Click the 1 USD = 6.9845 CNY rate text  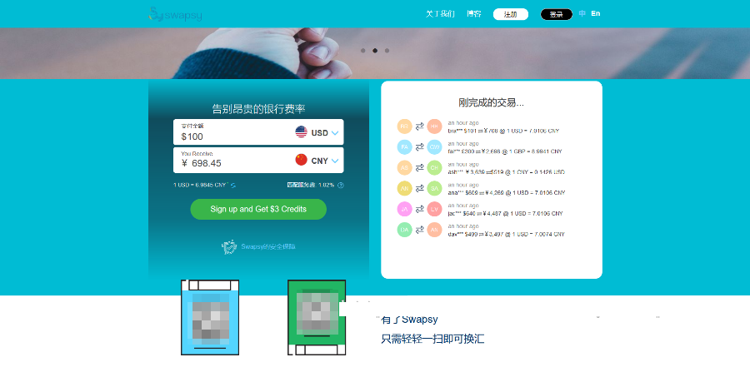201,186
